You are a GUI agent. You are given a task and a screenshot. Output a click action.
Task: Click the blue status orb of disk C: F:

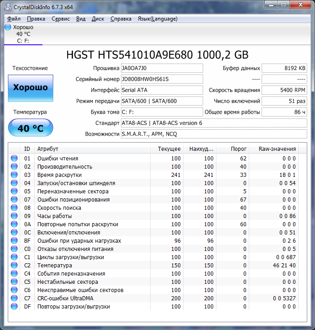(x=8, y=27)
